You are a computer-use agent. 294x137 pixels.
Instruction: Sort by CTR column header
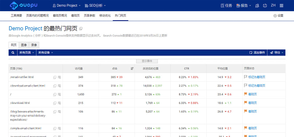pyautogui.click(x=187, y=68)
